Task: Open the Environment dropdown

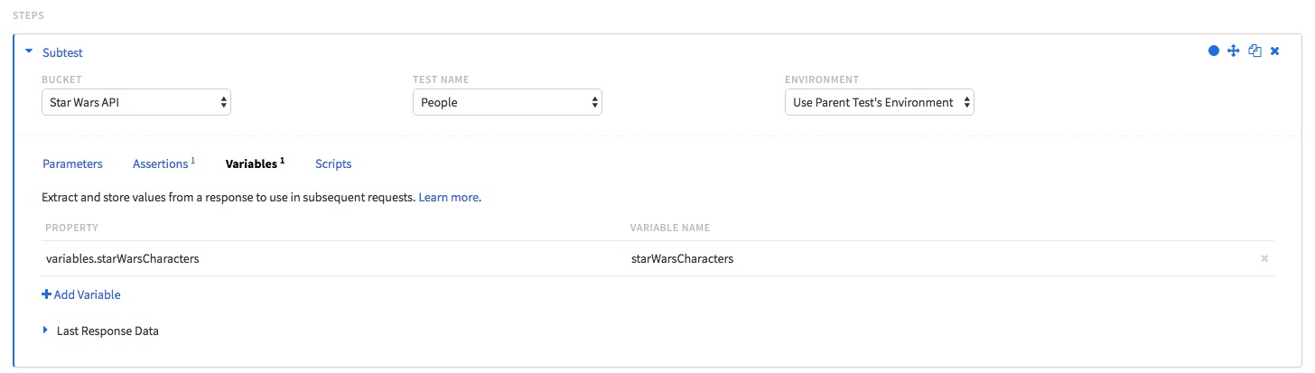Action: pos(880,102)
